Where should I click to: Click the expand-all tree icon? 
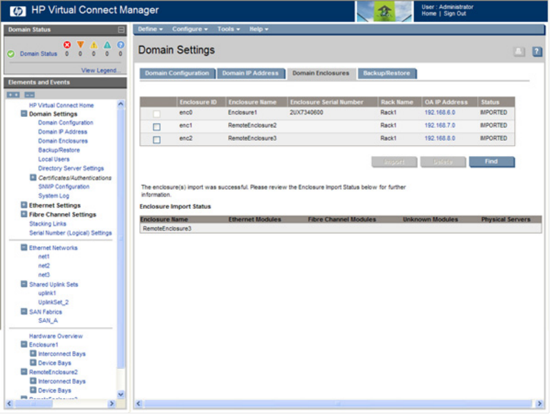pyautogui.click(x=13, y=95)
